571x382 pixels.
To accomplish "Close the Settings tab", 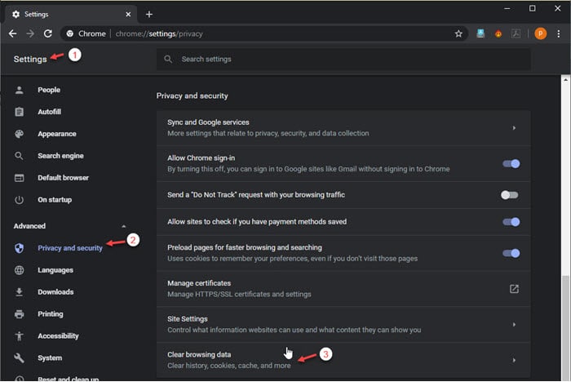I will [x=128, y=14].
